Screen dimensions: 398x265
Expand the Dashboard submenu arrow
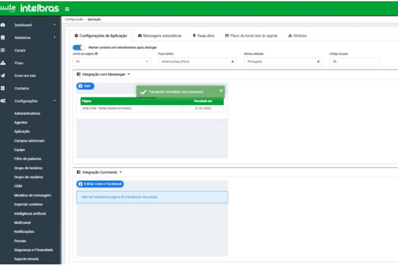[x=55, y=25]
